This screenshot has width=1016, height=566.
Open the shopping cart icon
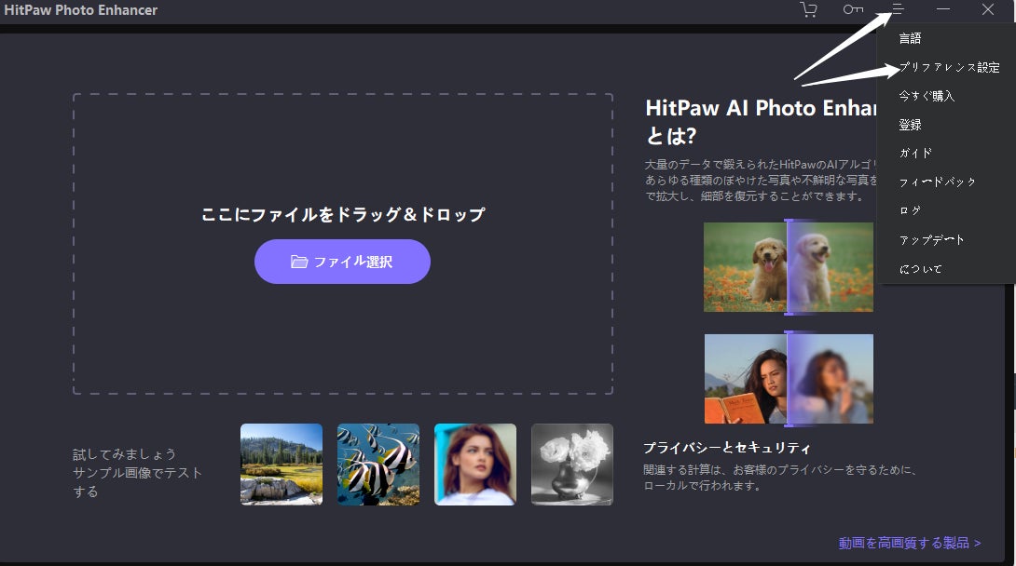point(808,9)
